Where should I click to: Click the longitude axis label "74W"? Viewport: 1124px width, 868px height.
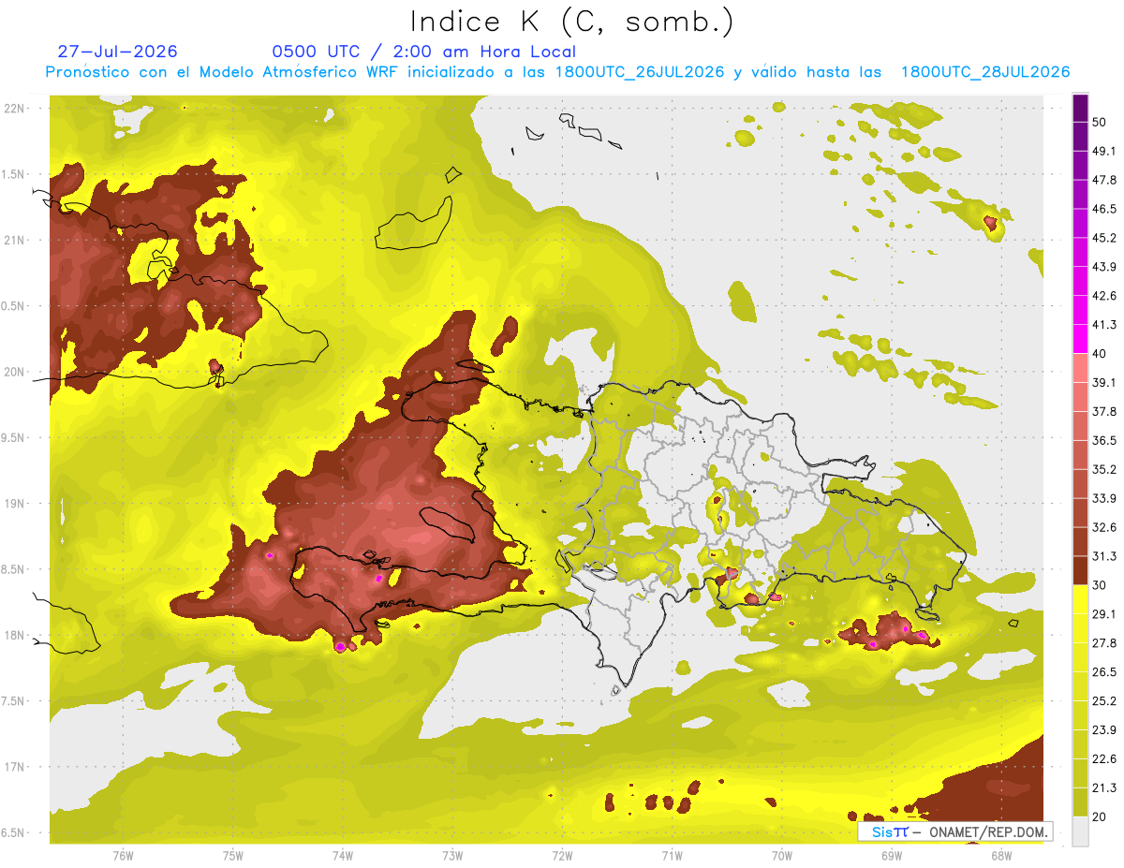pos(342,855)
